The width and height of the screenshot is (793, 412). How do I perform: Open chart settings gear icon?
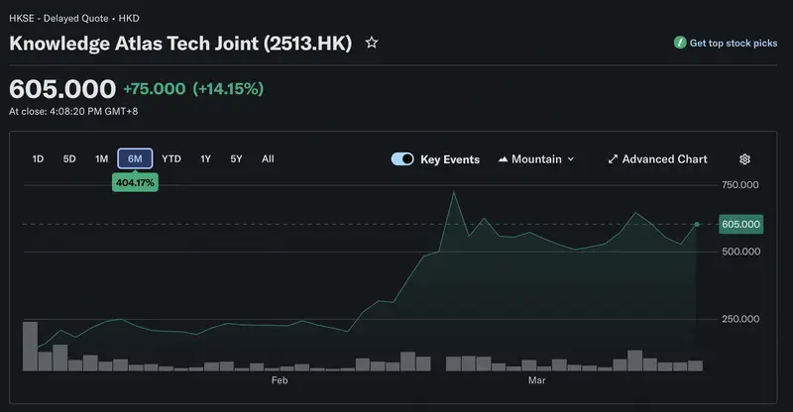click(744, 159)
